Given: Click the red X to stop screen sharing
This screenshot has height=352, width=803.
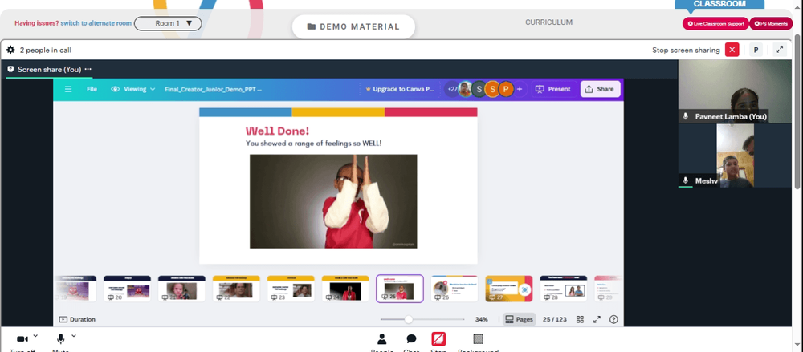Looking at the screenshot, I should click(x=732, y=50).
